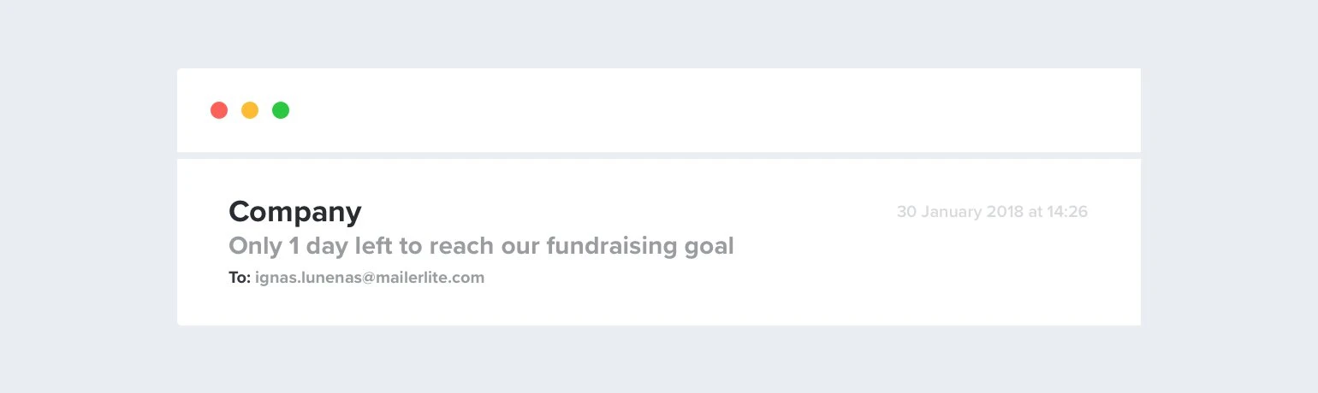This screenshot has height=393, width=1318.
Task: Click the red close window dot
Action: (x=219, y=110)
